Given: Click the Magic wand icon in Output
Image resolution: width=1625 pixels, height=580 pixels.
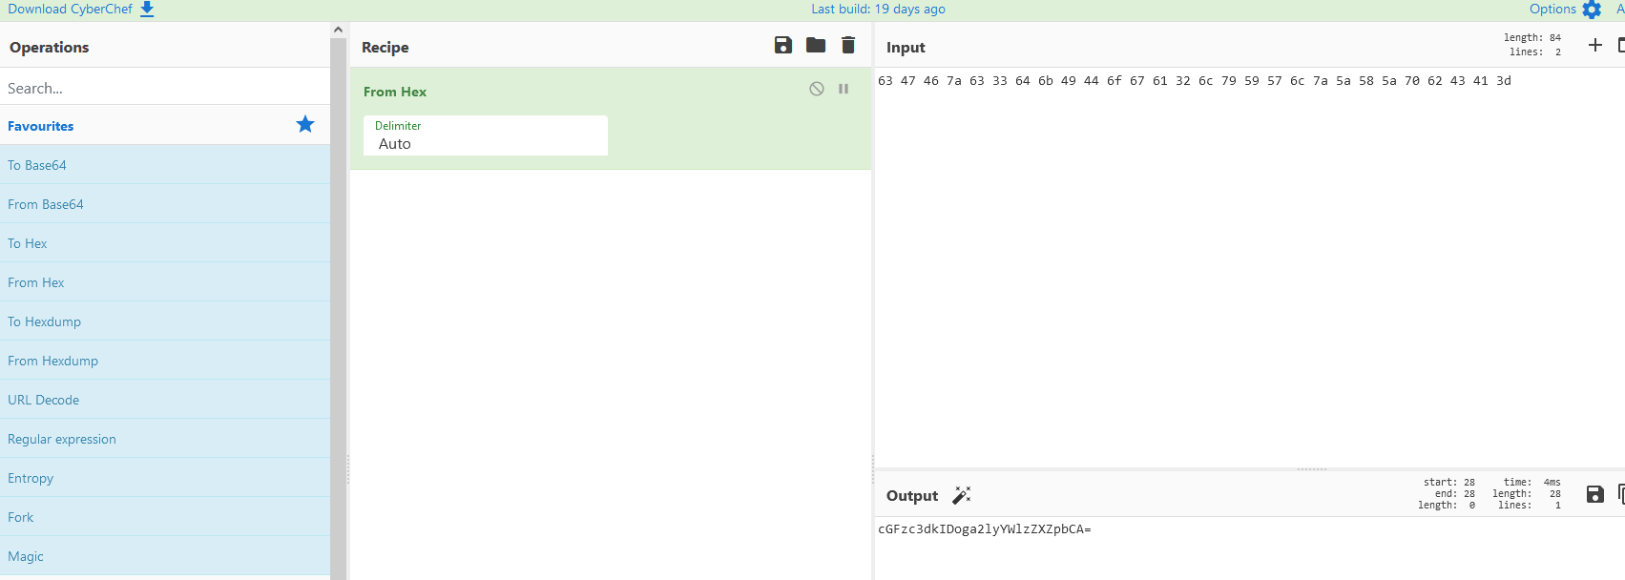Looking at the screenshot, I should [962, 495].
